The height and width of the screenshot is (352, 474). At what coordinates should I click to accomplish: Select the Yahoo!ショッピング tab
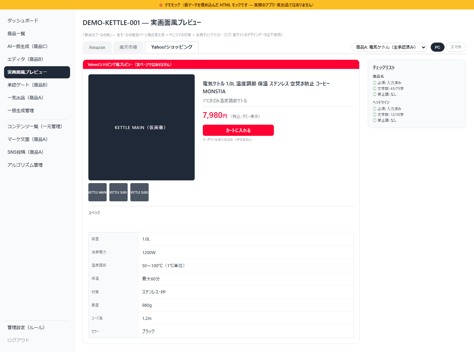pos(172,47)
